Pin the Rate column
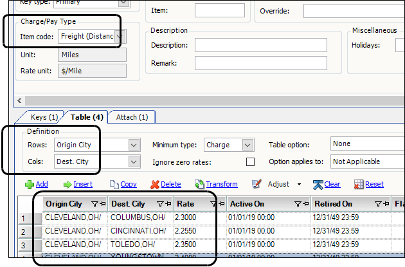The width and height of the screenshot is (405, 267). [x=222, y=204]
